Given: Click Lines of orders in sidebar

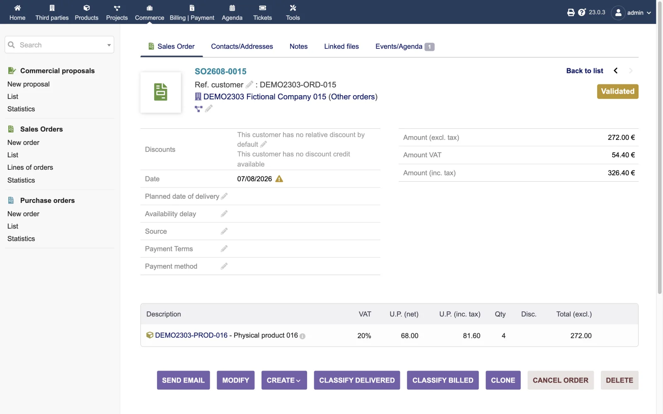Looking at the screenshot, I should click(30, 167).
